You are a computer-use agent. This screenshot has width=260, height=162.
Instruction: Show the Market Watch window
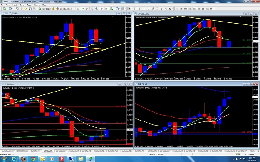click(17, 9)
